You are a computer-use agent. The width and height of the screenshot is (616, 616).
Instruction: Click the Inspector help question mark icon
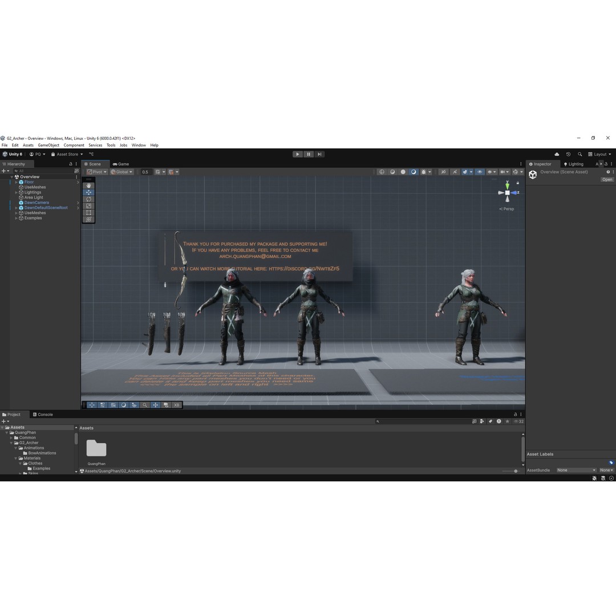pos(608,172)
